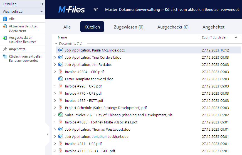Select the Kürzlich tab
The image size is (242, 155).
tap(92, 27)
